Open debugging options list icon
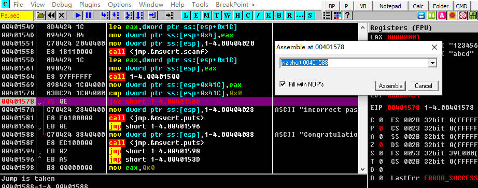 click(327, 15)
